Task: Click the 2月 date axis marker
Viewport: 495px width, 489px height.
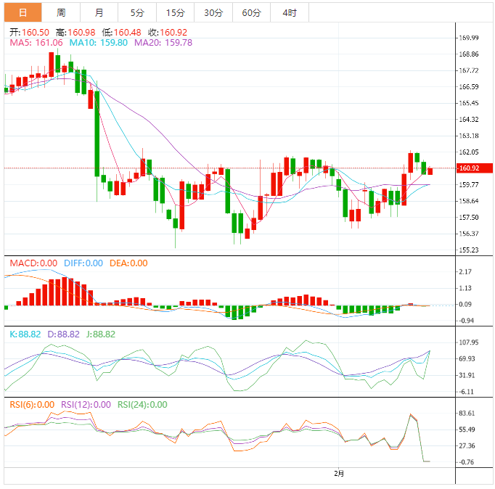Action: [339, 473]
